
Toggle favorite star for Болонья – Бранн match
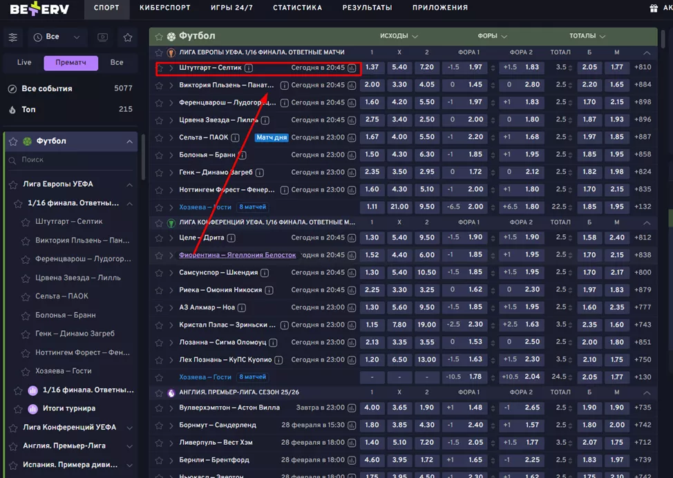click(160, 155)
